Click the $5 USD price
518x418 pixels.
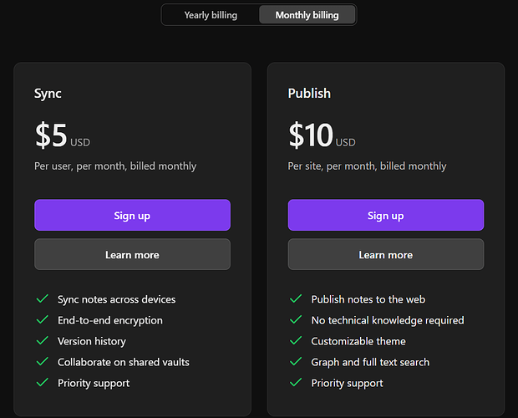point(62,135)
